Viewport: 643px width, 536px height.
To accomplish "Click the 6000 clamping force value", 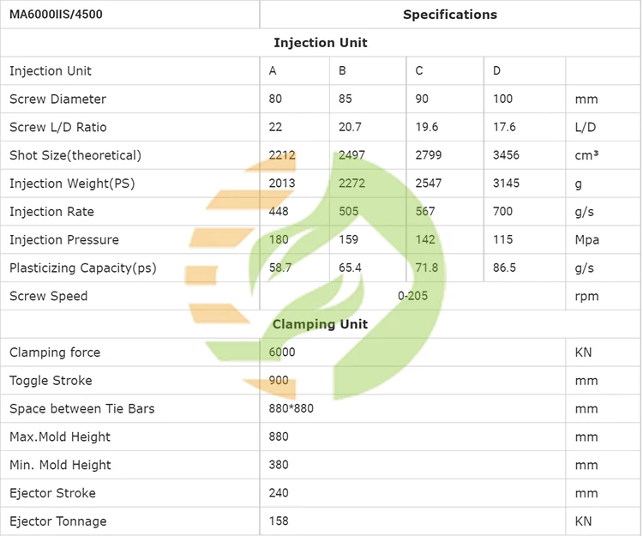I will [x=282, y=352].
